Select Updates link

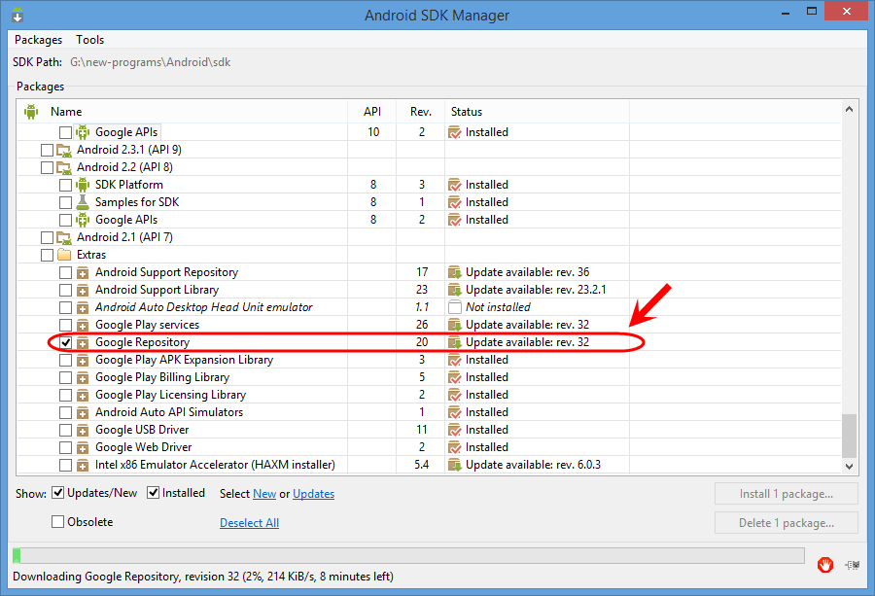click(x=314, y=494)
